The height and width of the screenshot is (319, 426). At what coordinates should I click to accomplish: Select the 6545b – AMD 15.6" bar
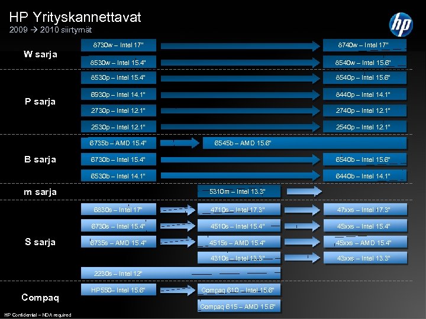pos(305,143)
